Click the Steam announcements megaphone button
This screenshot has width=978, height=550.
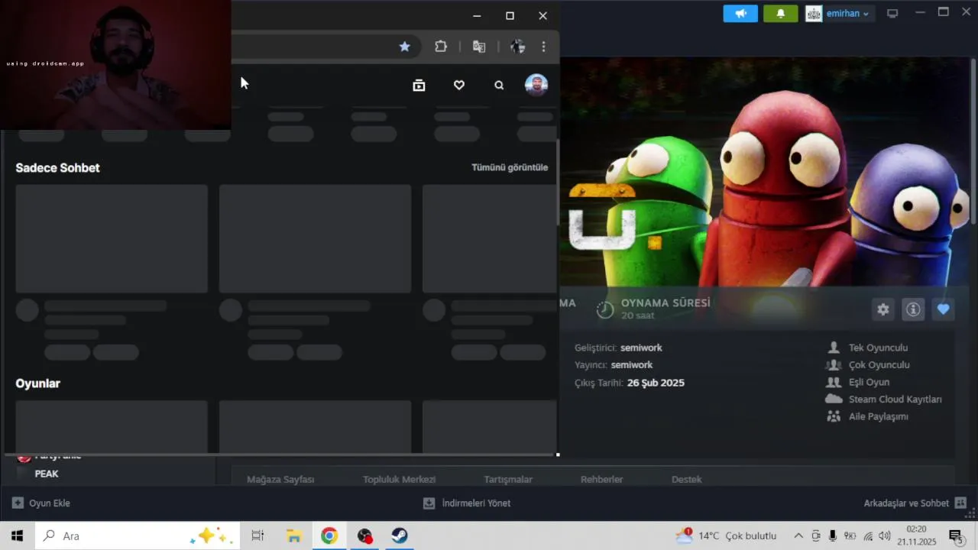(740, 14)
